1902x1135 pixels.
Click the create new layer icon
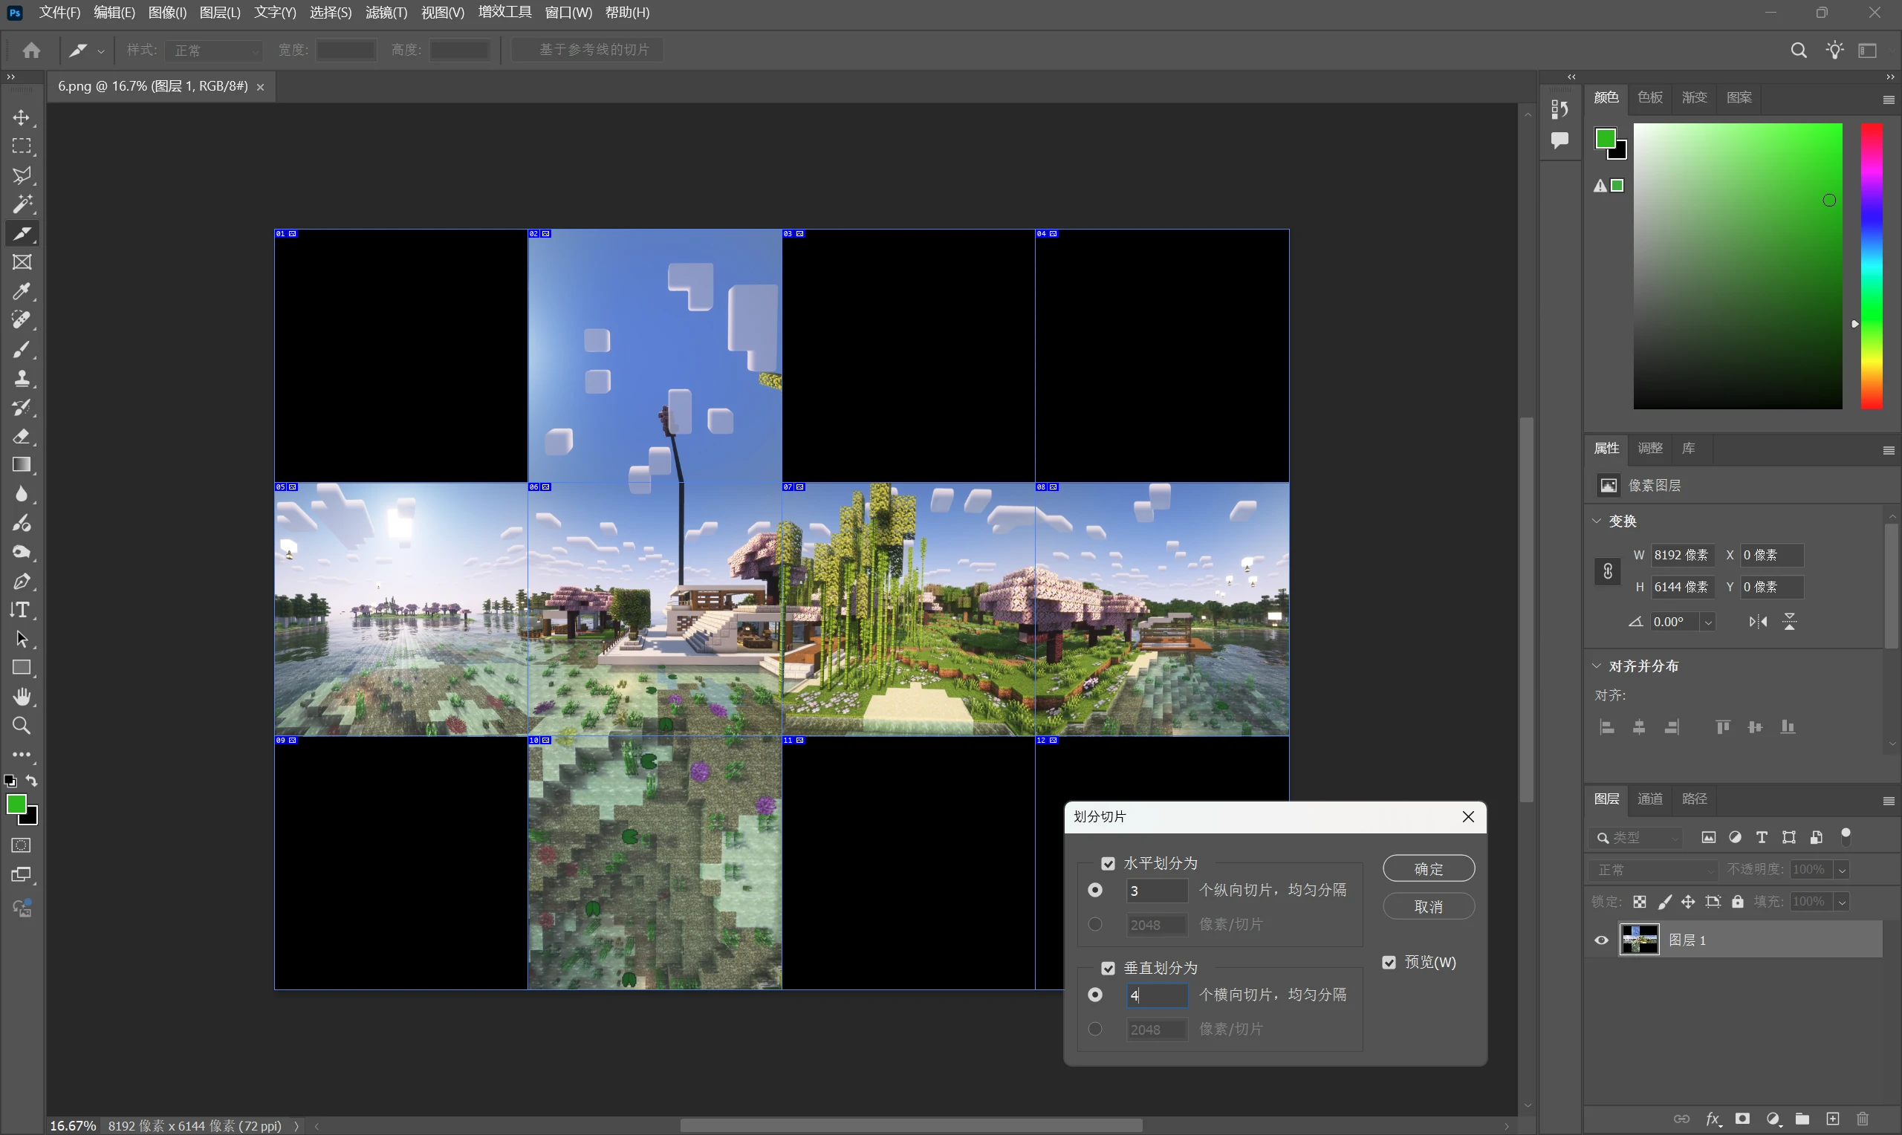pos(1832,1119)
